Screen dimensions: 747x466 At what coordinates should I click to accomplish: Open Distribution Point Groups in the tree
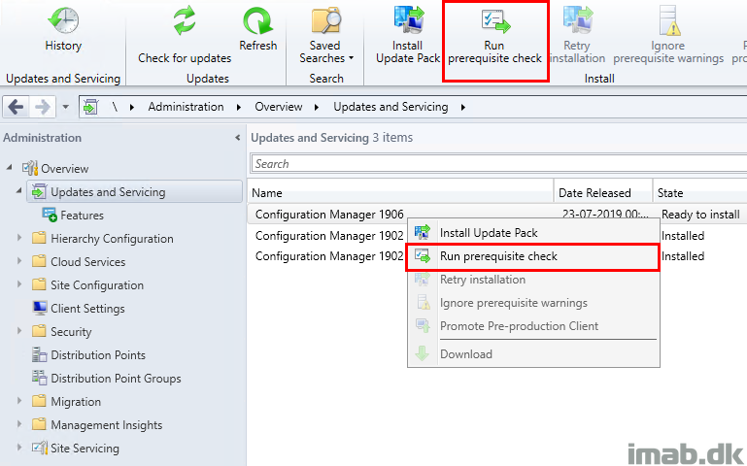click(x=116, y=379)
